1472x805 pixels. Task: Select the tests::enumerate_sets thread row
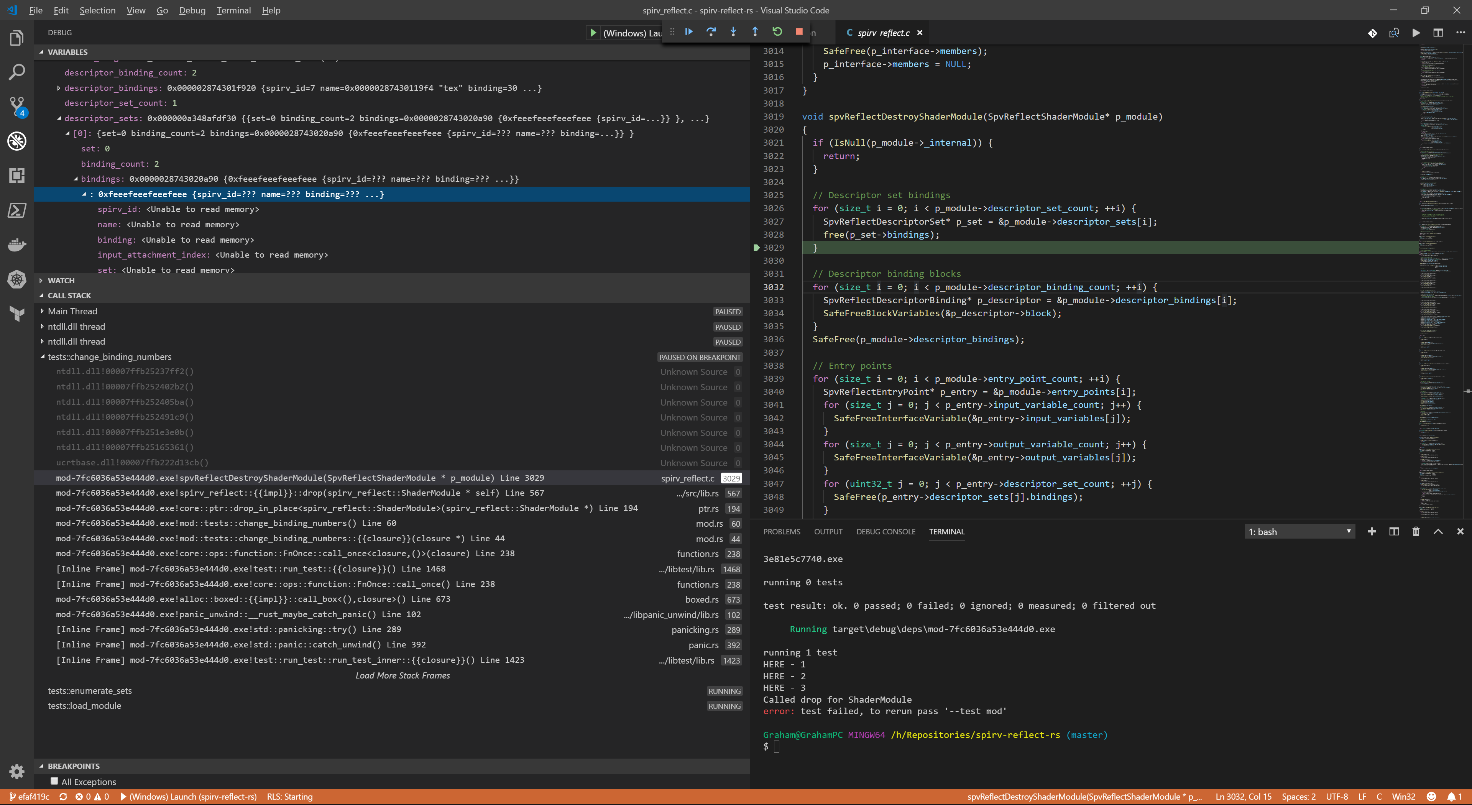[x=392, y=691]
